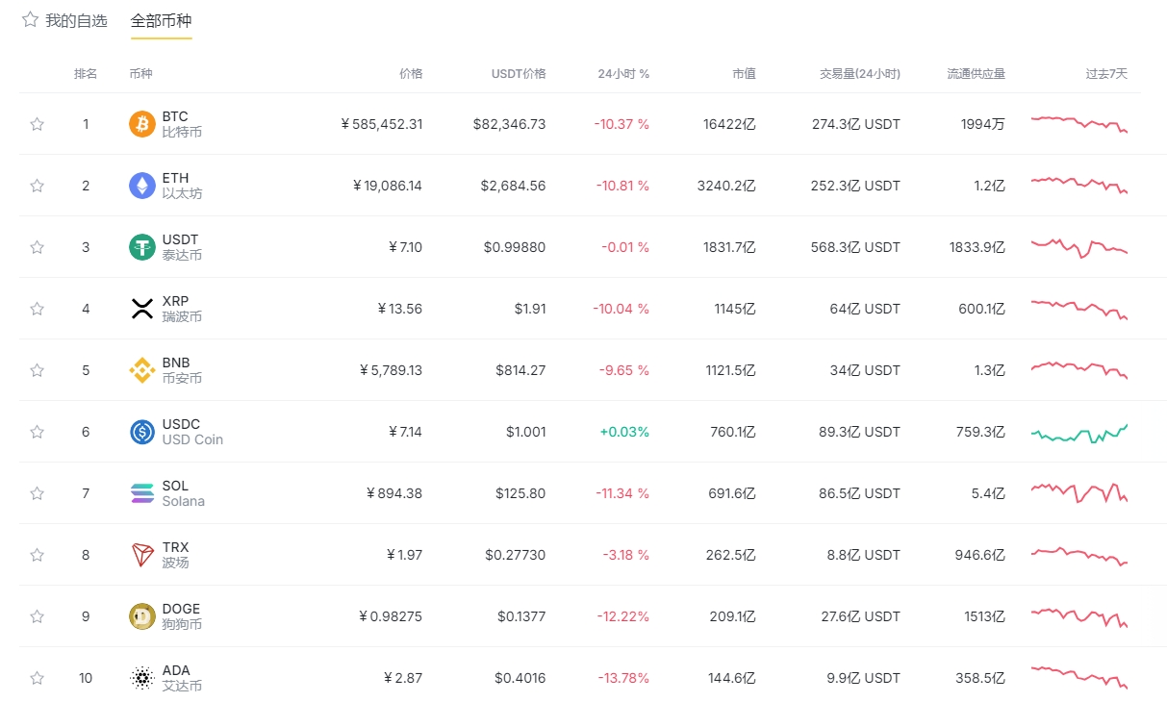Click the Cardano ADA coin icon
Viewport: 1167px width, 702px height.
[142, 678]
